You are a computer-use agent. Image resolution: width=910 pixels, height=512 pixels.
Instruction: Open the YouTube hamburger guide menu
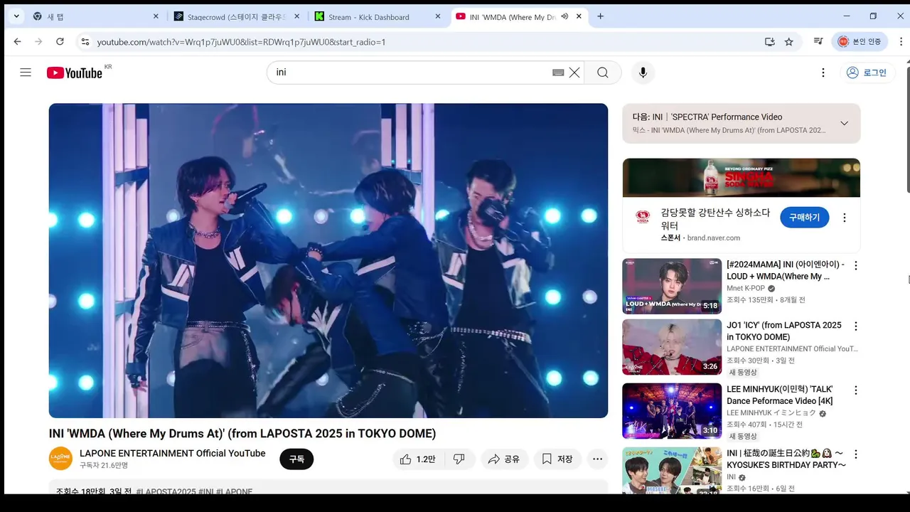tap(26, 73)
